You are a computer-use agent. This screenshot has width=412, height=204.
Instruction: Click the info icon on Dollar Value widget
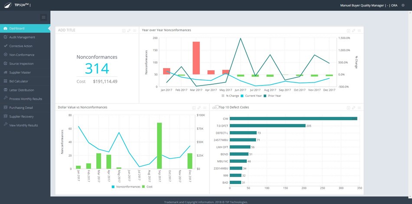point(194,107)
